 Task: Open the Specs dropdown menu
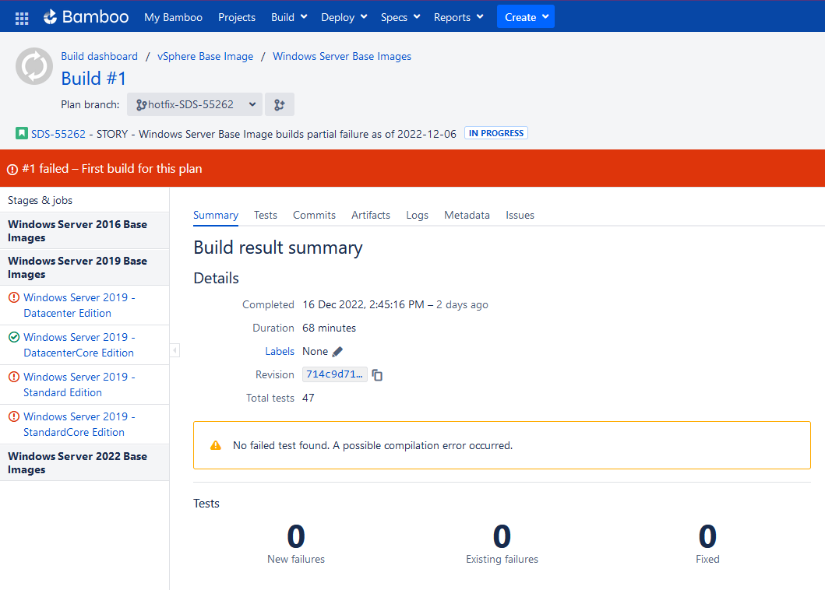click(400, 17)
